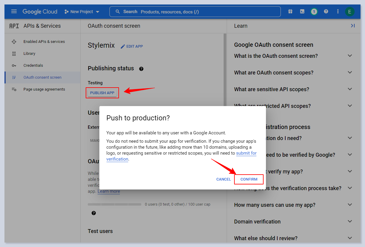Click Google OAuth consent screen heading

tap(274, 45)
